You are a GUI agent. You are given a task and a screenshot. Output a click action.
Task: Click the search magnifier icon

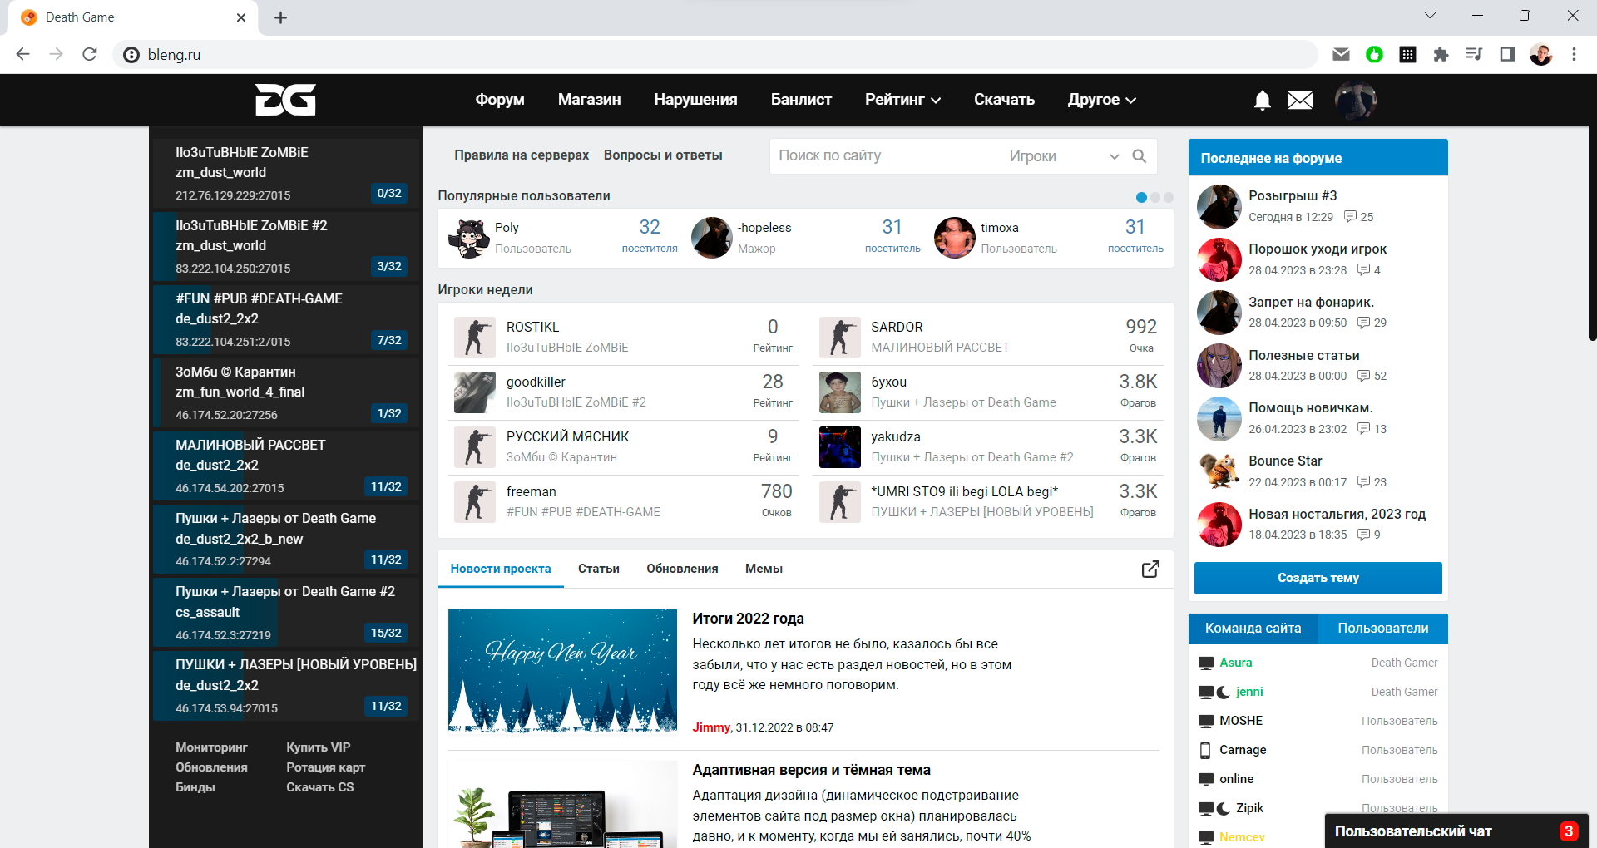pos(1139,156)
